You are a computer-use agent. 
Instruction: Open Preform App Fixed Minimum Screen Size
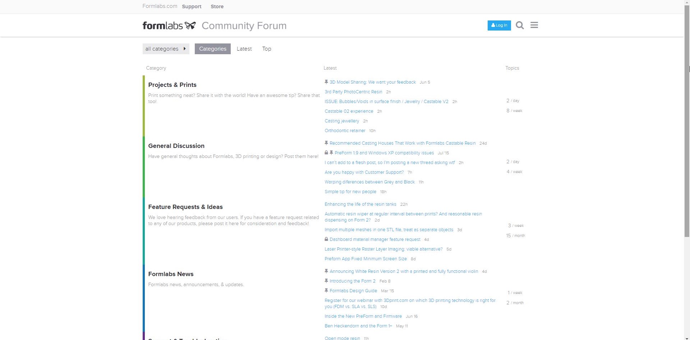(x=365, y=259)
